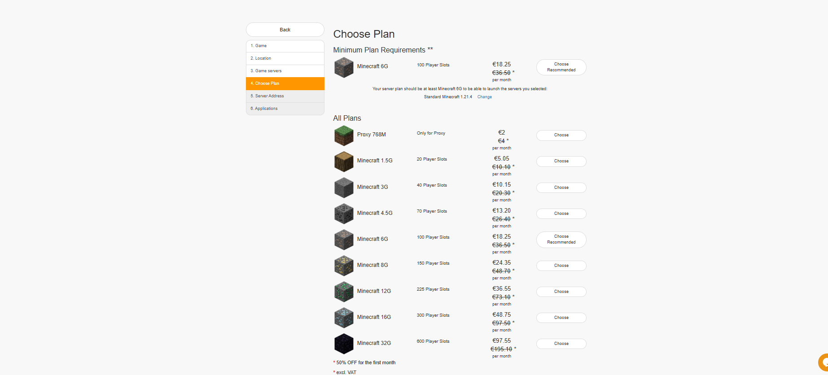The width and height of the screenshot is (828, 375).
Task: Click the Minecraft 16G diamond ore icon
Action: 344,318
